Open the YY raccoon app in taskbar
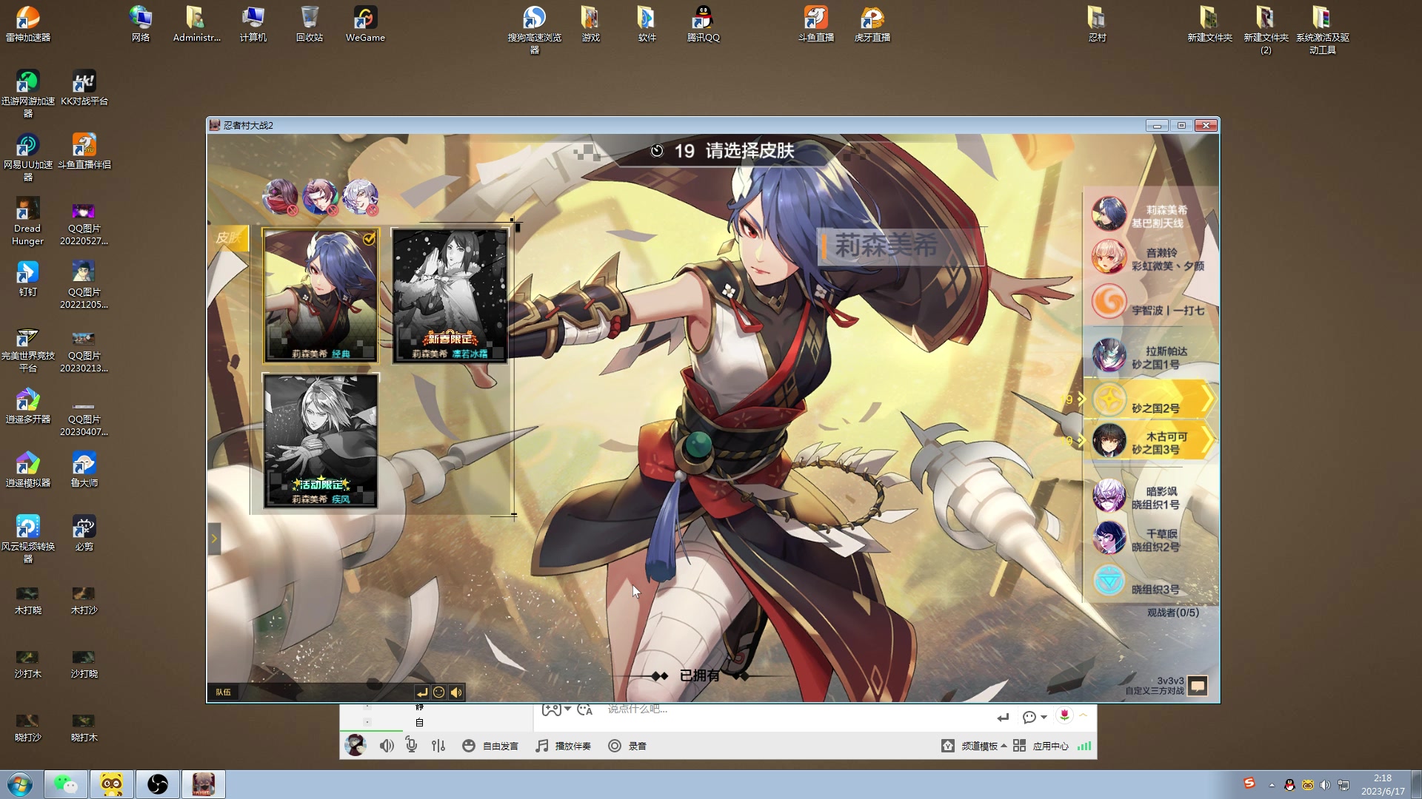This screenshot has height=799, width=1422. click(112, 784)
